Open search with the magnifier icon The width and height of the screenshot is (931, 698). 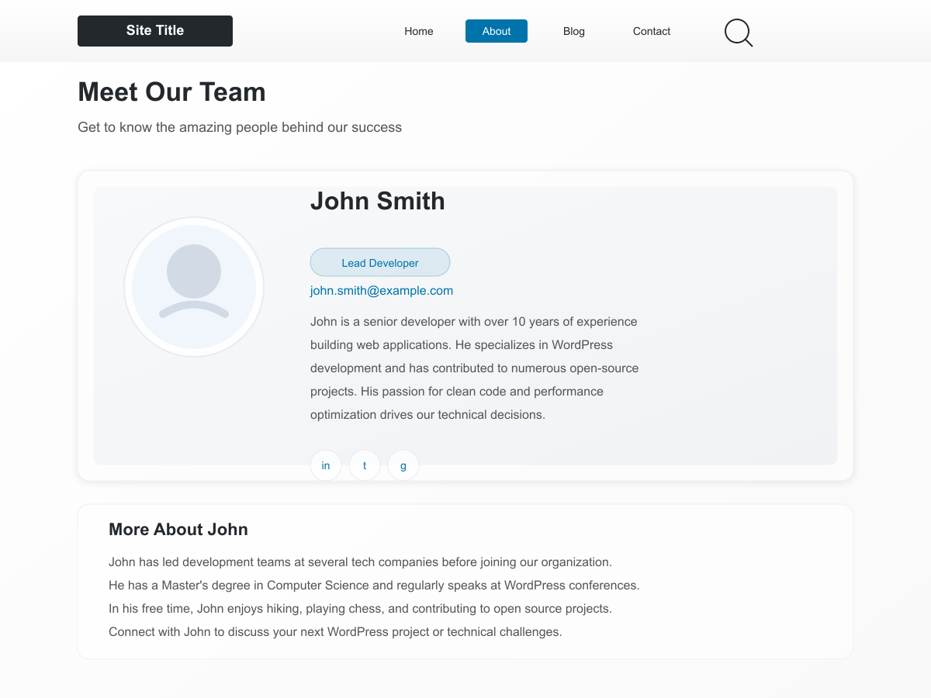coord(739,33)
